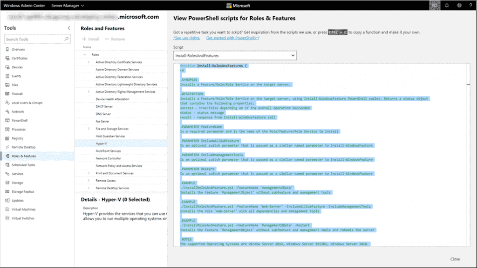477x268 pixels.
Task: Select Network Policy and Access Services
Action: click(121, 166)
